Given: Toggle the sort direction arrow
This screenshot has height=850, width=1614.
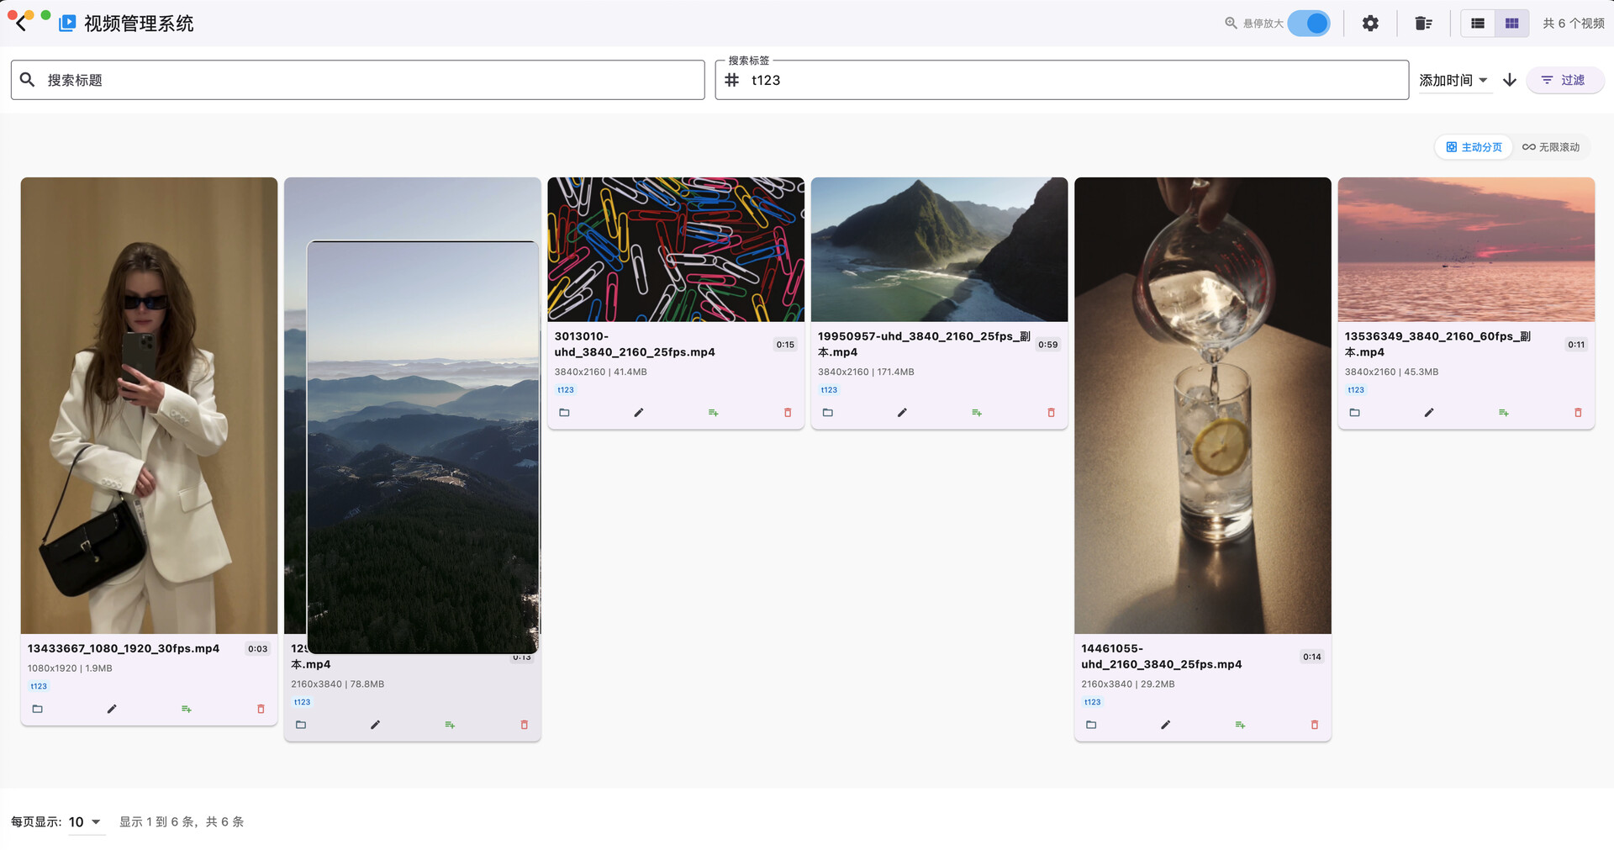Looking at the screenshot, I should click(x=1510, y=80).
